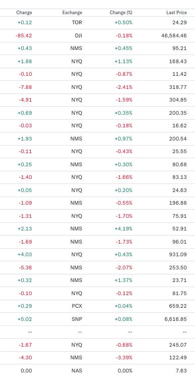This screenshot has width=195, height=375.
Task: Click the 659.22 last price
Action: pyautogui.click(x=178, y=306)
